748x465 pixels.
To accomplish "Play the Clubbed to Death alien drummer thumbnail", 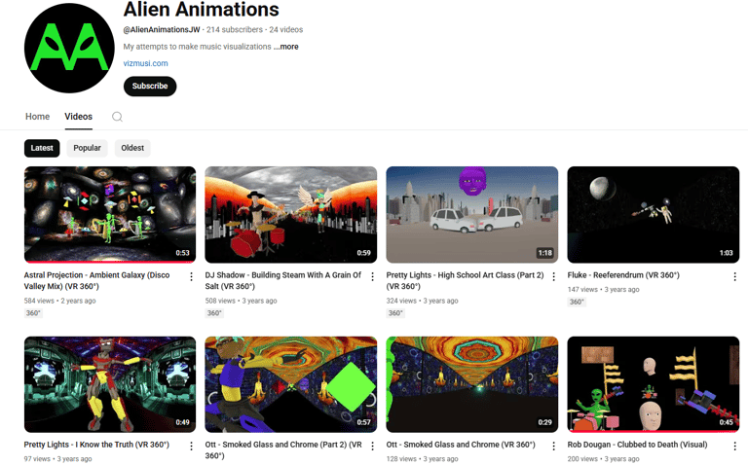I will click(654, 384).
